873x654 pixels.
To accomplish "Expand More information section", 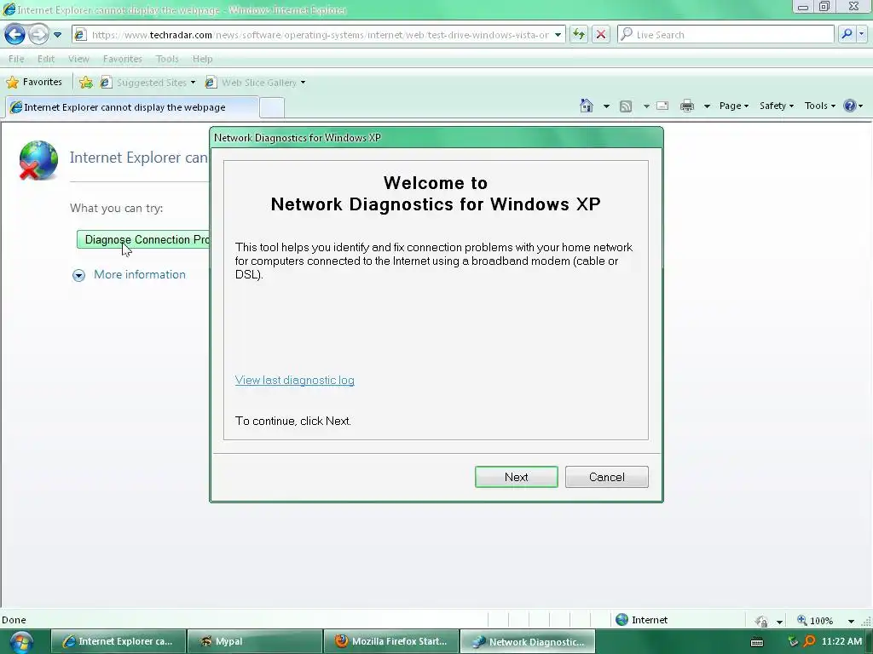I will click(78, 275).
